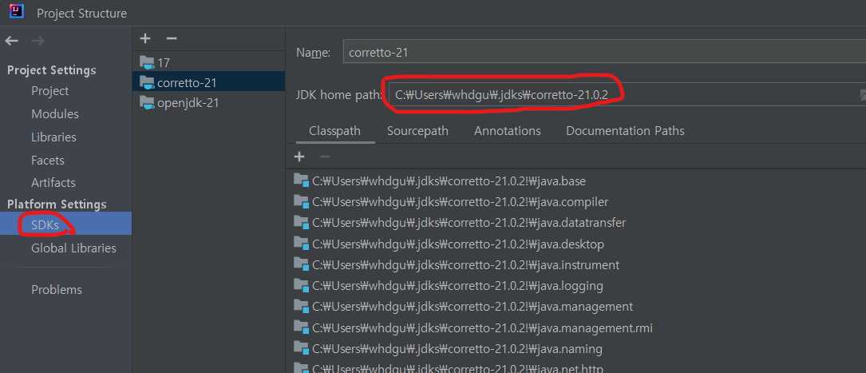The image size is (866, 373).
Task: Select the corretto-21 SDK entry
Action: [209, 83]
